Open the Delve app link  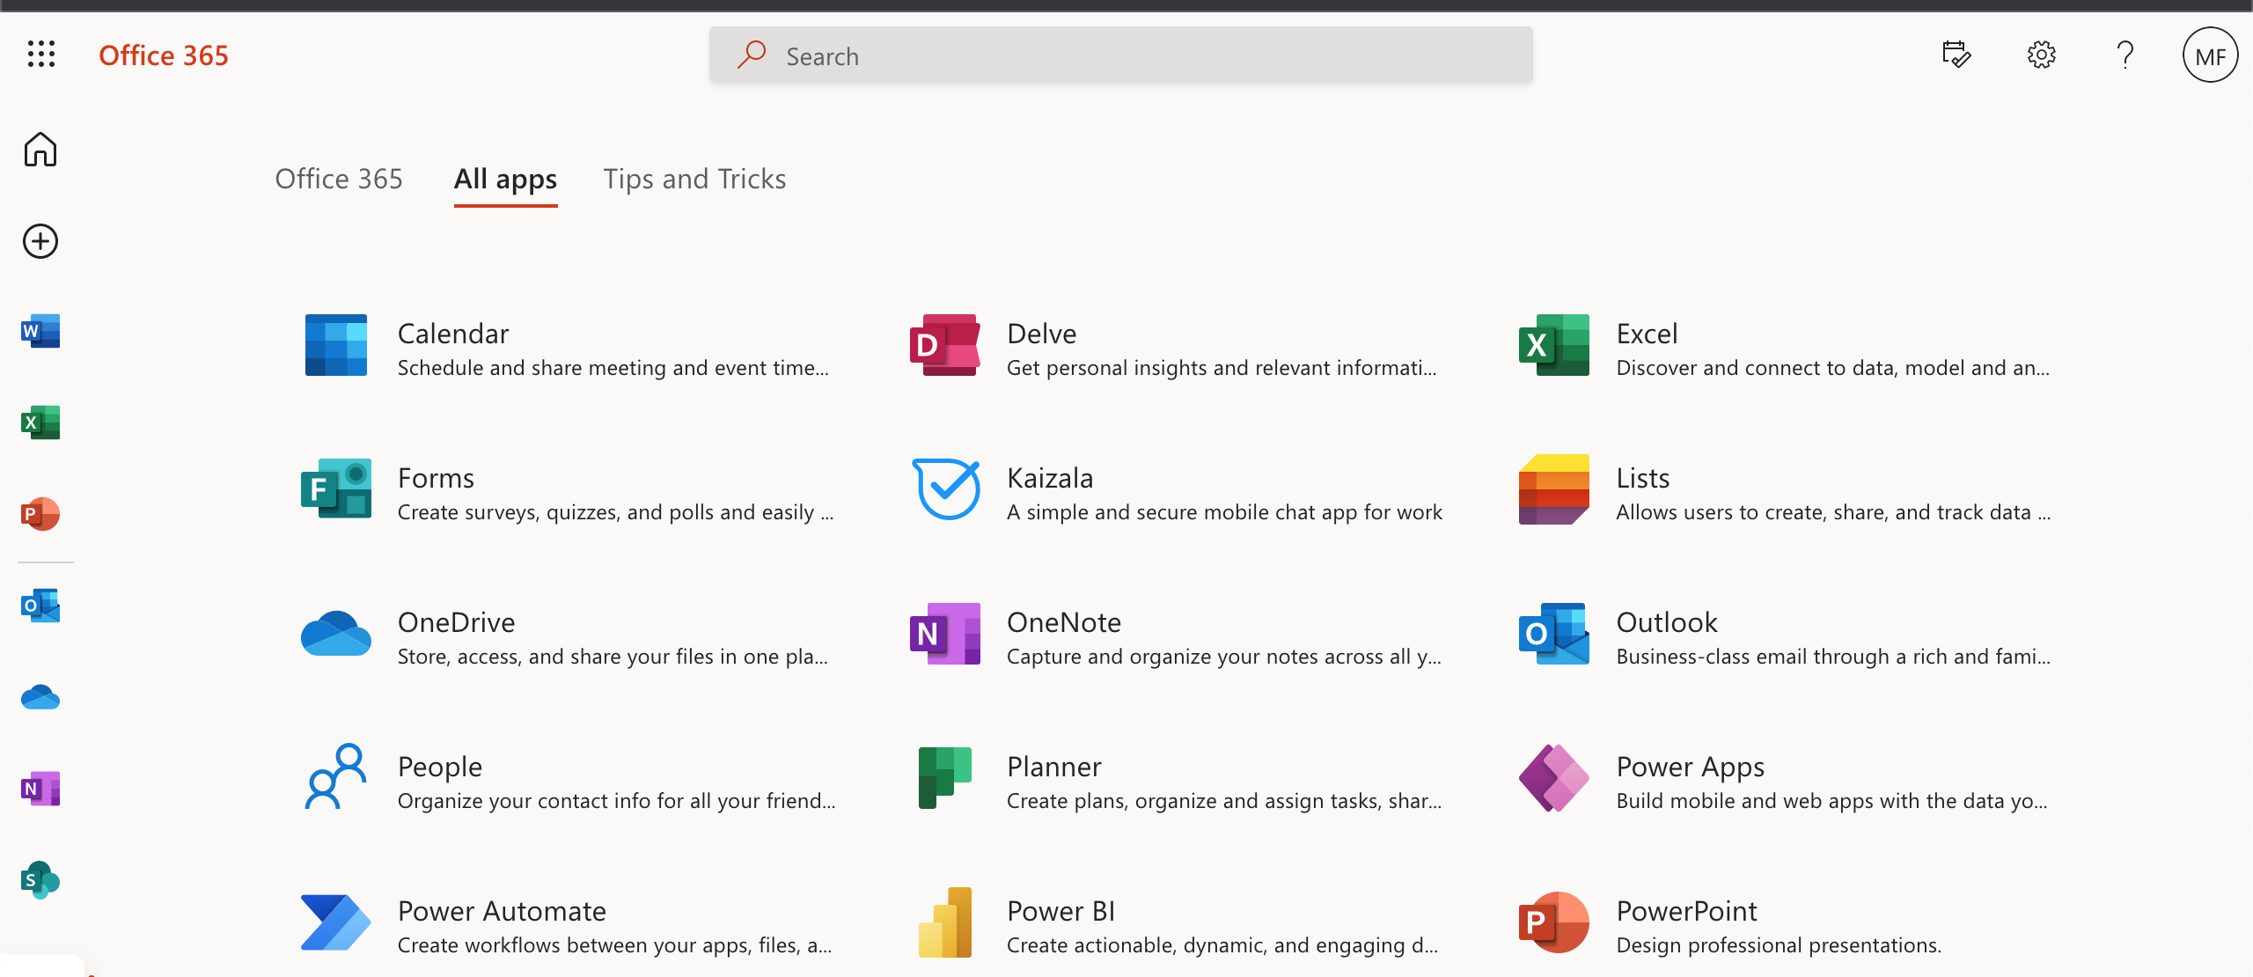point(1041,334)
